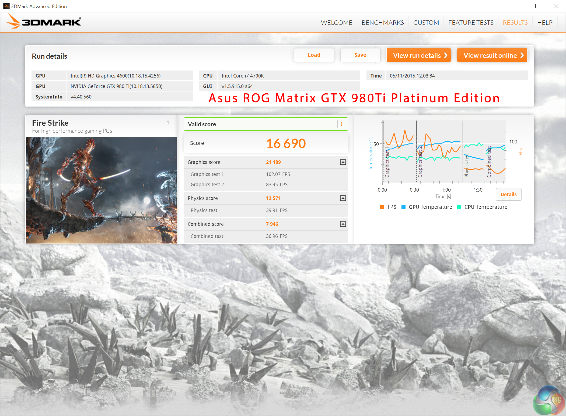The width and height of the screenshot is (566, 416).
Task: Open the Help menu tab
Action: tap(545, 23)
